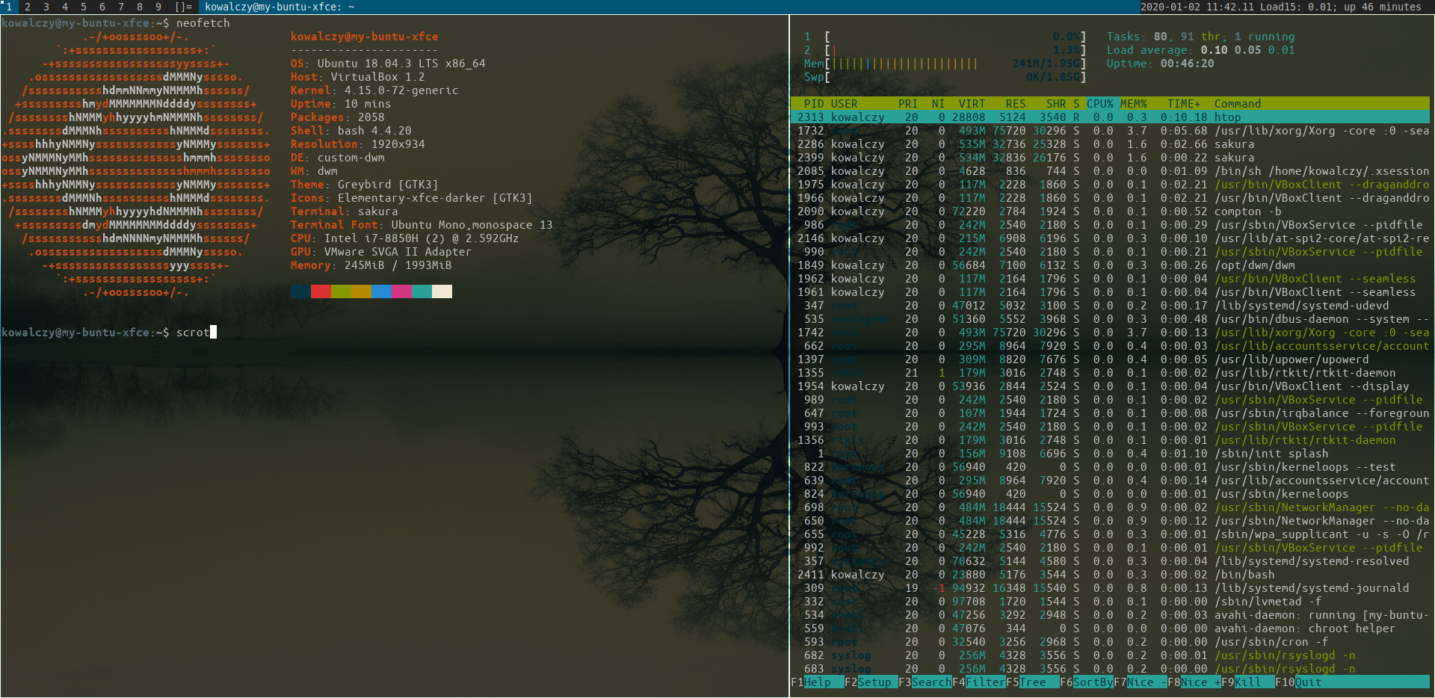Click the Mem usage meter bar
The image size is (1435, 698).
pos(945,64)
